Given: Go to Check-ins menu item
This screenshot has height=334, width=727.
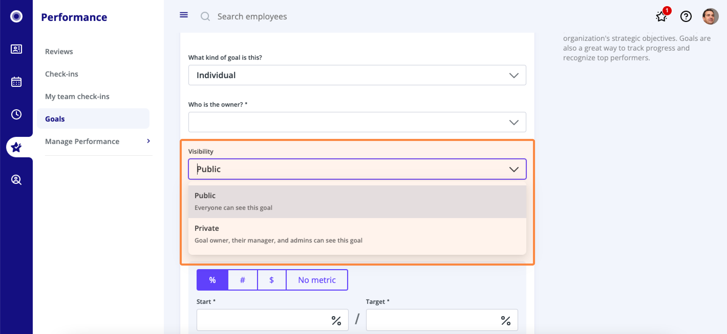Looking at the screenshot, I should [x=61, y=74].
